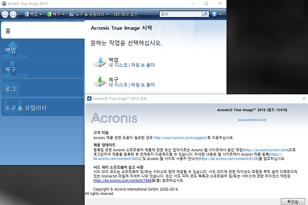Open the kb.acronis.com/content/8128 link
This screenshot has width=308, height=205.
point(229,158)
